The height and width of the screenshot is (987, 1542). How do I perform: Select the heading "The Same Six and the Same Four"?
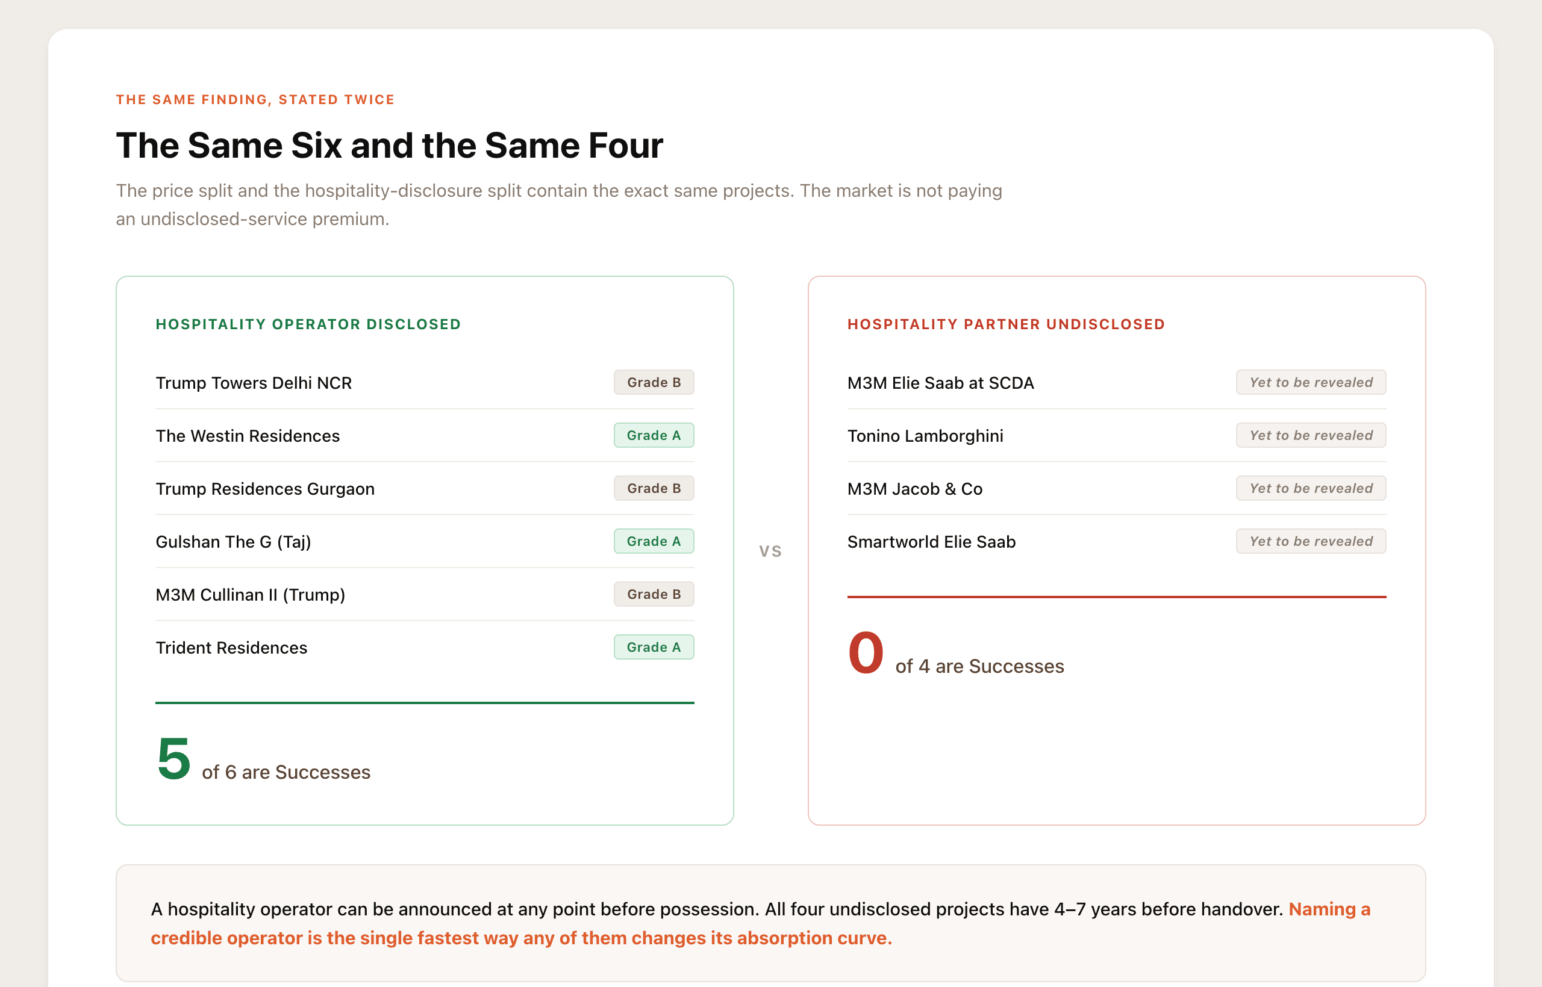pyautogui.click(x=389, y=145)
